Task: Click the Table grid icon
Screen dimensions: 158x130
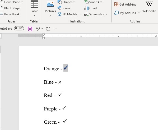Action: click(x=34, y=4)
